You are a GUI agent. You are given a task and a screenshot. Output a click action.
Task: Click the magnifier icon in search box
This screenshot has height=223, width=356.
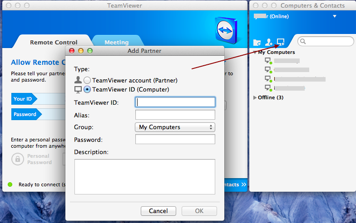click(x=303, y=41)
